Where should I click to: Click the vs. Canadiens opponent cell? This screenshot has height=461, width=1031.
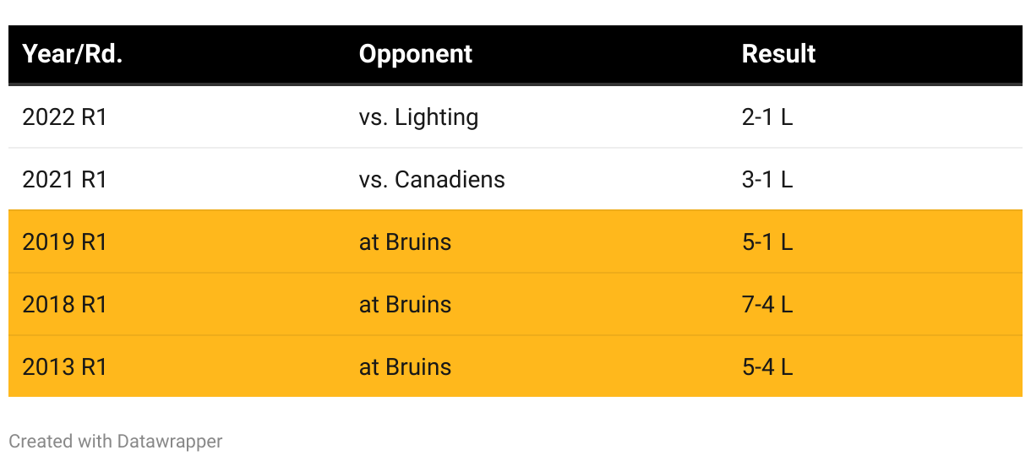click(x=432, y=180)
